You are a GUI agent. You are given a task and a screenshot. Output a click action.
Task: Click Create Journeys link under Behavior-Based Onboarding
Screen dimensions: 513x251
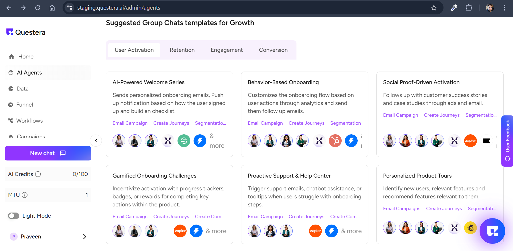pyautogui.click(x=306, y=123)
